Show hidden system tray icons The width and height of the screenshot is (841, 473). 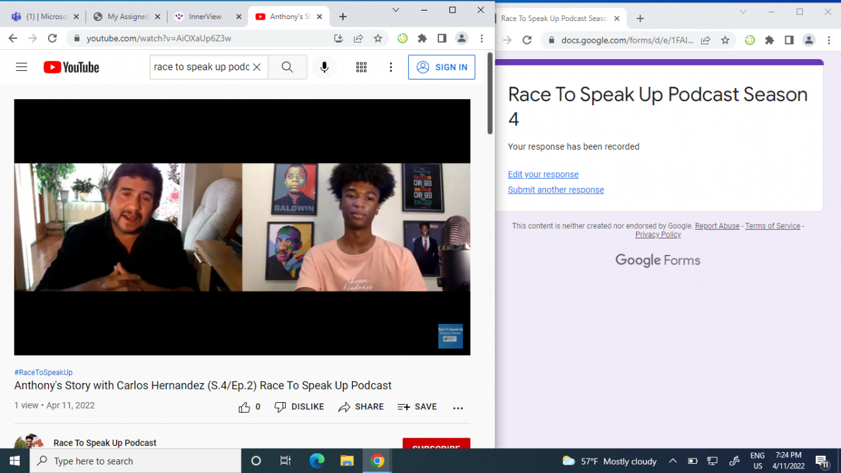tap(672, 461)
